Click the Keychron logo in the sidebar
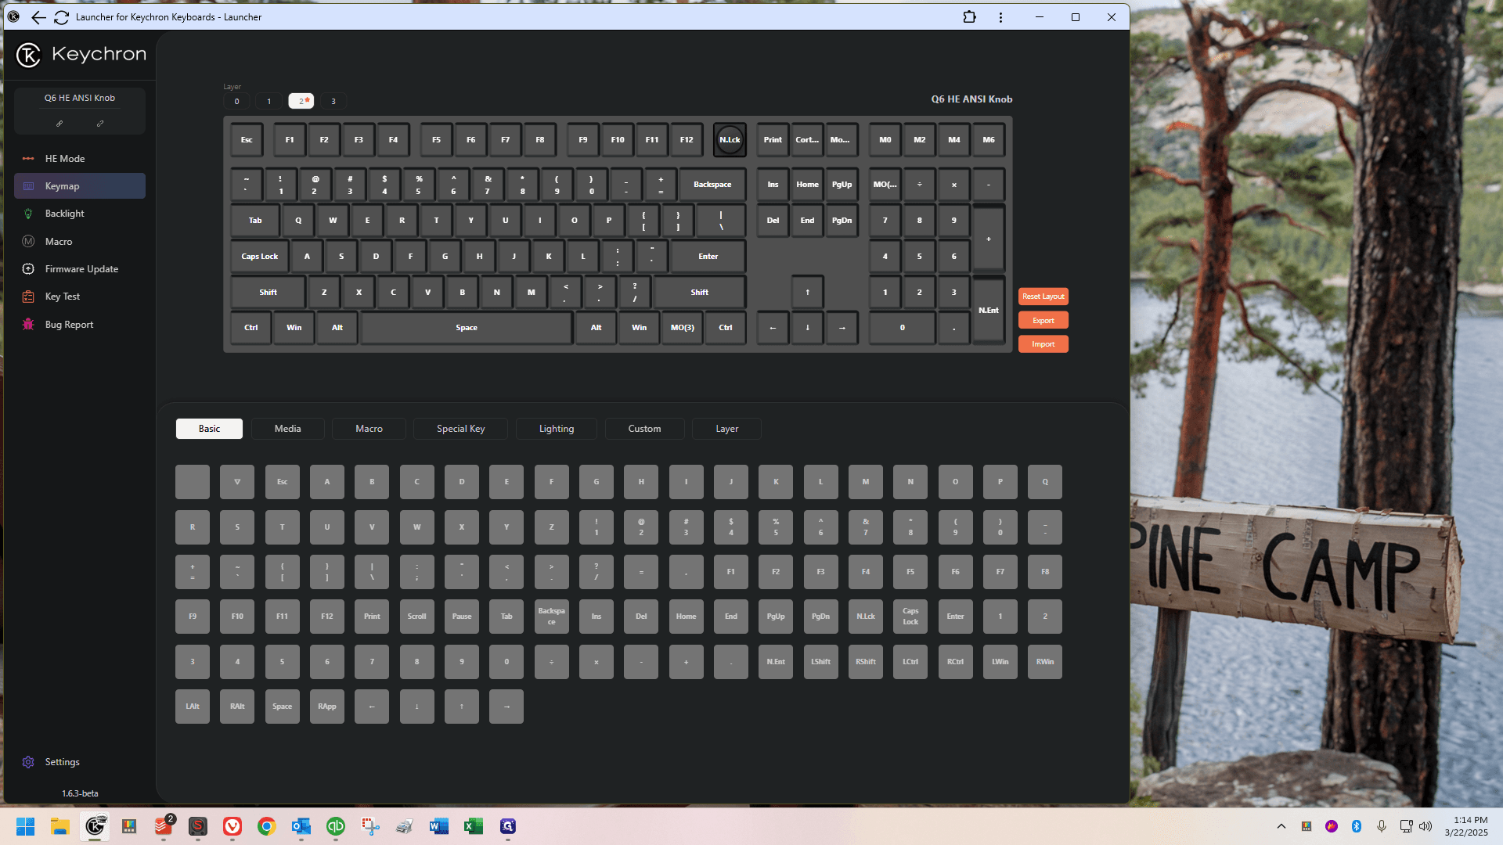This screenshot has width=1503, height=845. [x=81, y=54]
